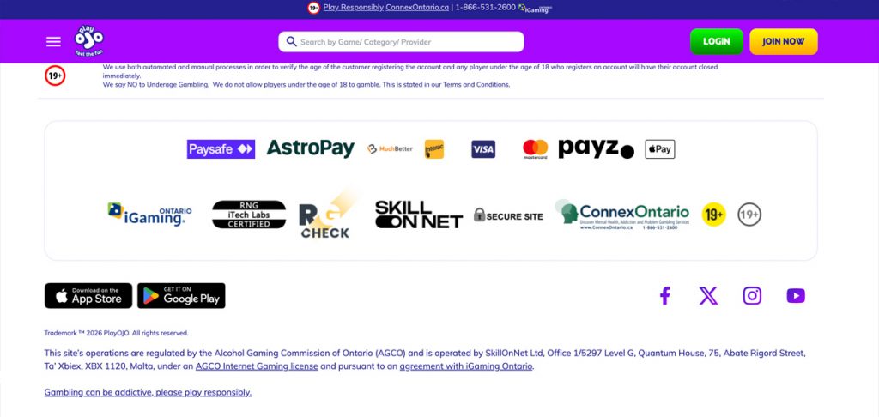879x417 pixels.
Task: Click the Apple Pay logo
Action: (x=660, y=149)
